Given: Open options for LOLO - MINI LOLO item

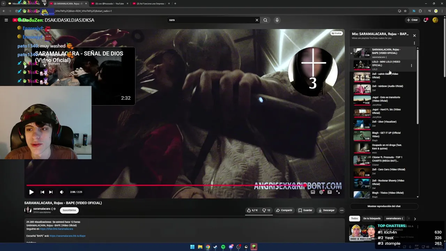Looking at the screenshot, I should 412,66.
